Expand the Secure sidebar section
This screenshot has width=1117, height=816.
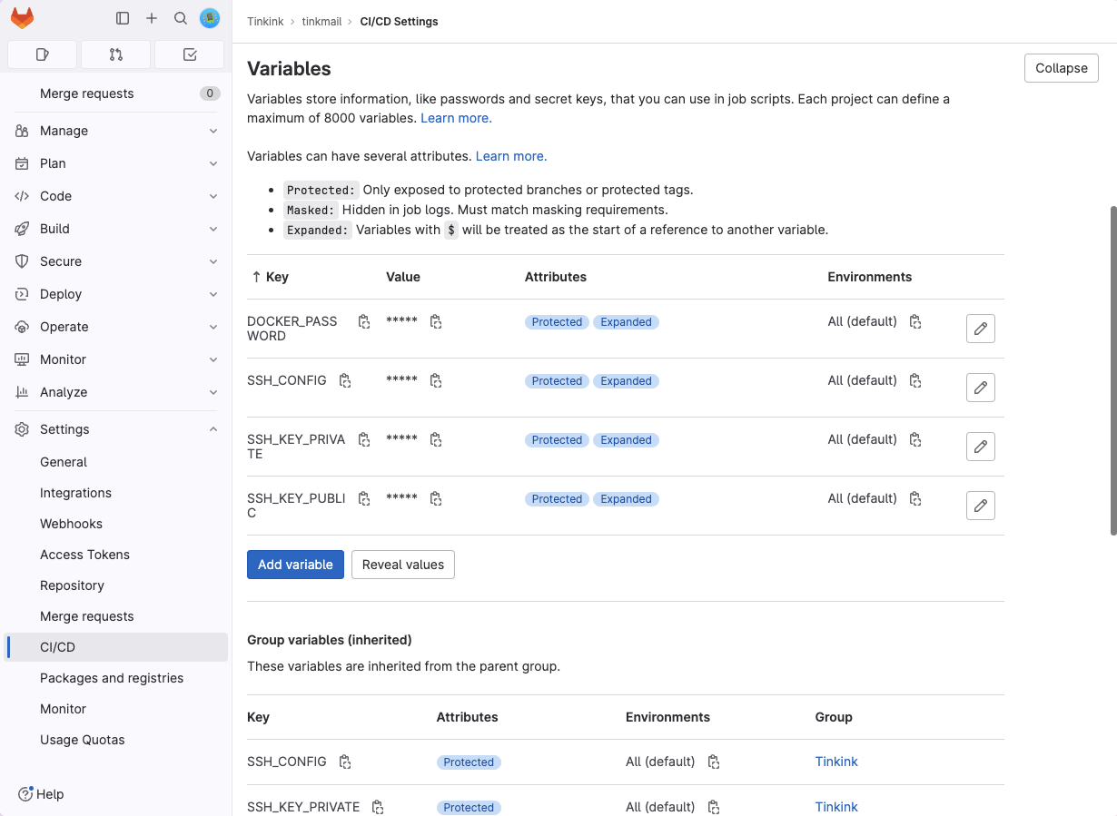coord(116,261)
